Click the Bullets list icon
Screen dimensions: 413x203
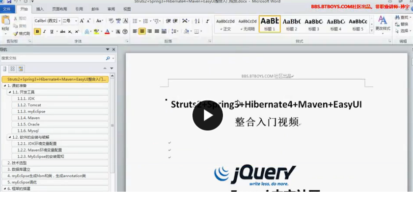135,21
